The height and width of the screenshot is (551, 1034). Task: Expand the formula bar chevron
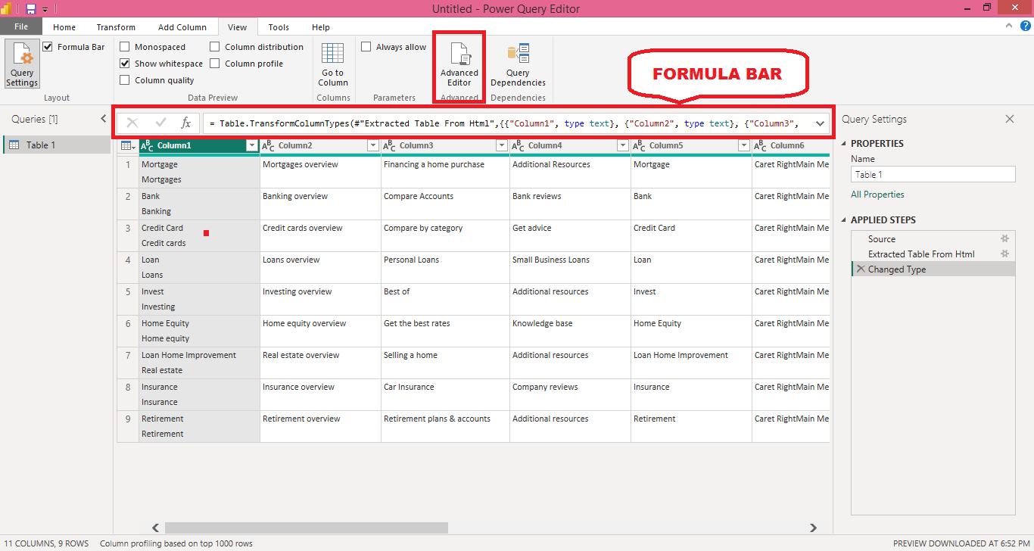[x=820, y=123]
